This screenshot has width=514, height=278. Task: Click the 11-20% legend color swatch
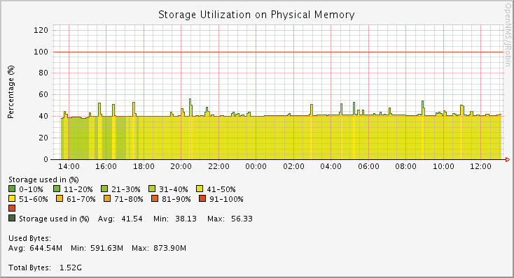[x=57, y=189]
